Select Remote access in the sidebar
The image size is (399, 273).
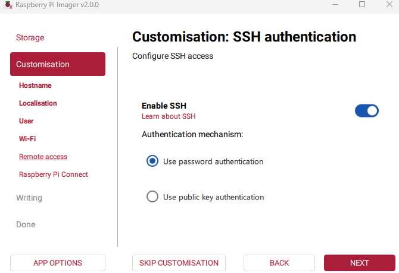[43, 157]
